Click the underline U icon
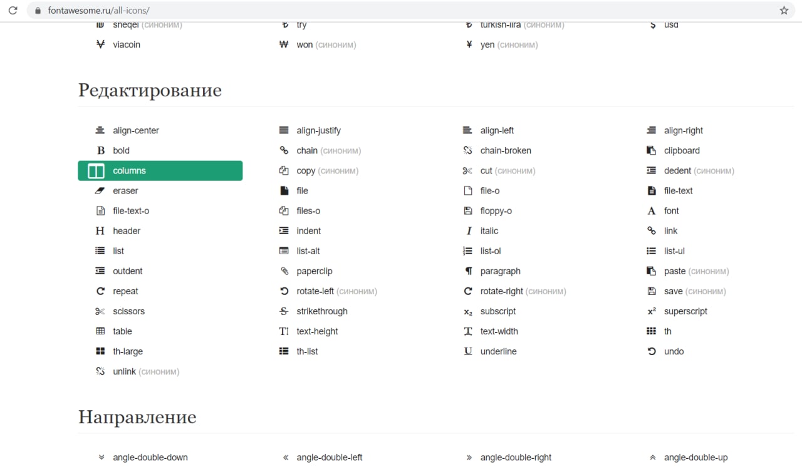Viewport: 802px width, 469px height. pos(468,351)
